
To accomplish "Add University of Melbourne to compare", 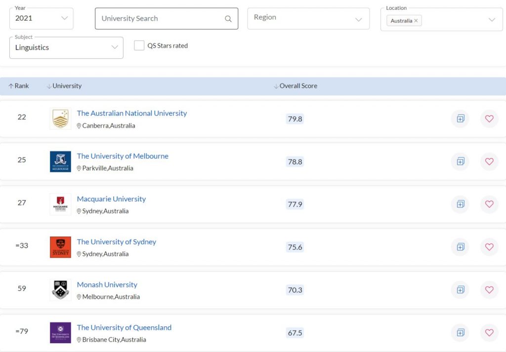I will [460, 161].
